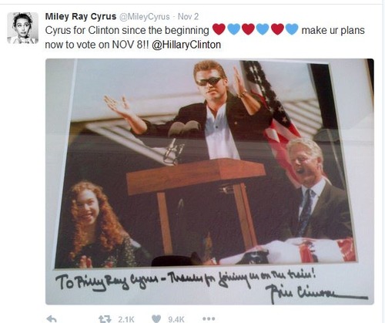The height and width of the screenshot is (323, 385).
Task: Click the 'now to vote on NOV 8!!' text
Action: pyautogui.click(x=97, y=45)
